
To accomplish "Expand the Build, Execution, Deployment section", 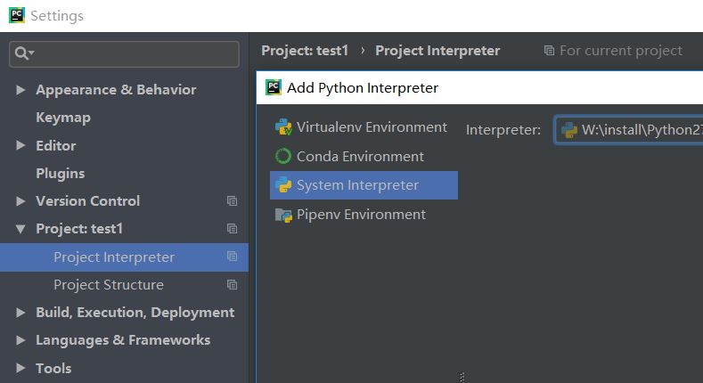I will click(20, 313).
